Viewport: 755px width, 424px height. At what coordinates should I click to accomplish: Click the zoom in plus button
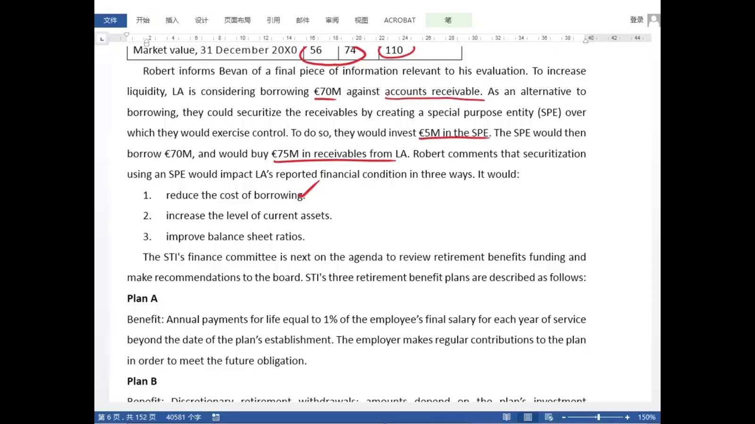(x=627, y=417)
